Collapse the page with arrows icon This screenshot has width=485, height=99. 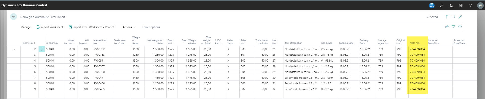[x=460, y=17]
